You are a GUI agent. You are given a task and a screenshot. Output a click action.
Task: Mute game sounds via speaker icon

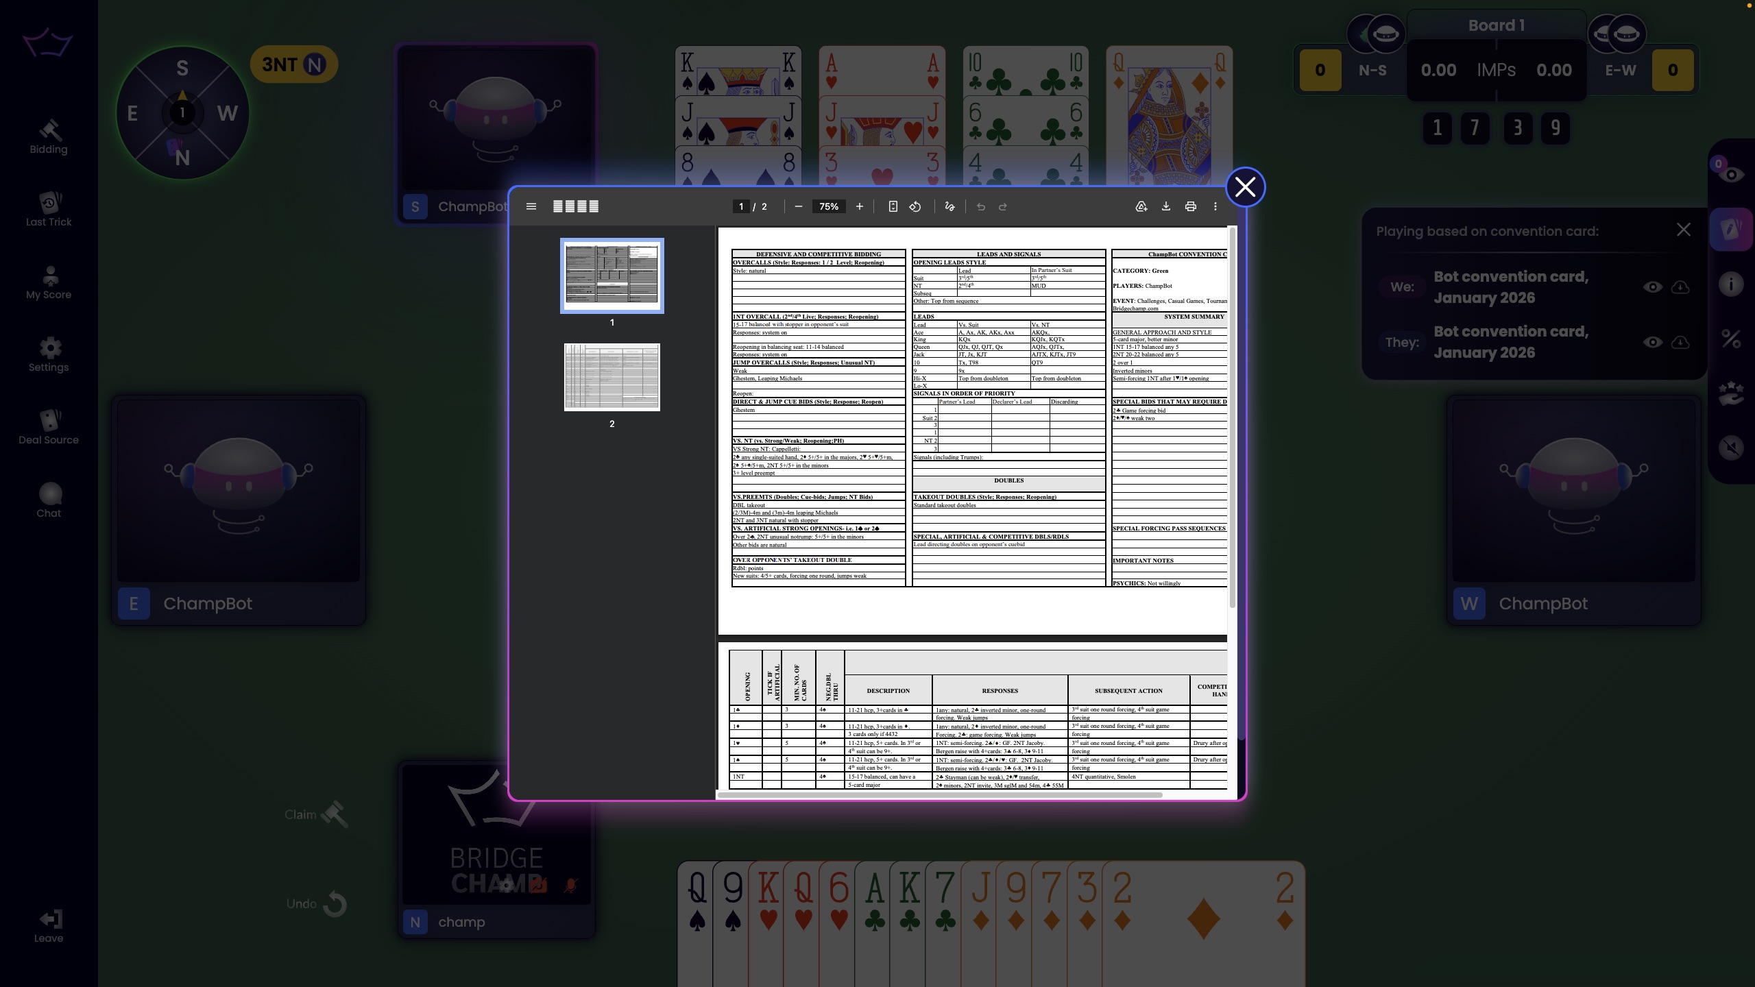(1730, 448)
